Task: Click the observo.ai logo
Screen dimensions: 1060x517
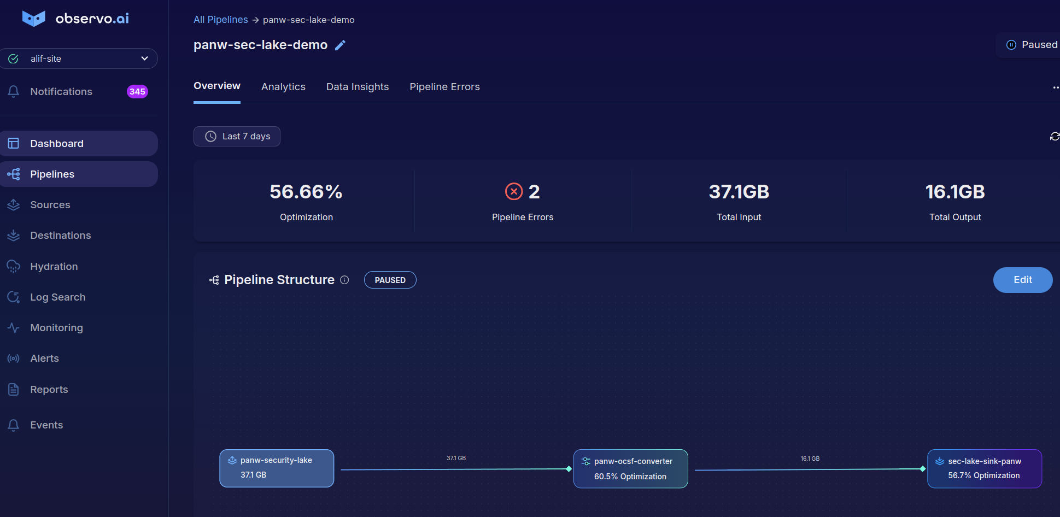Action: [x=76, y=19]
